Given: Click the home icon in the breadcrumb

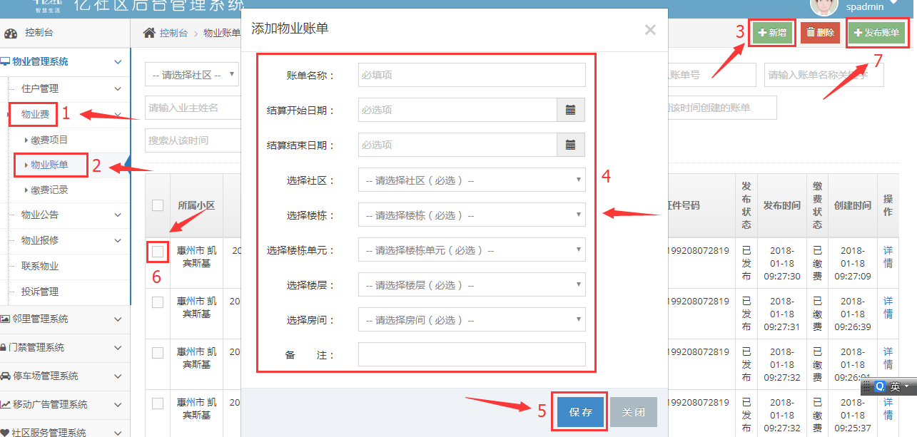Looking at the screenshot, I should tap(149, 33).
